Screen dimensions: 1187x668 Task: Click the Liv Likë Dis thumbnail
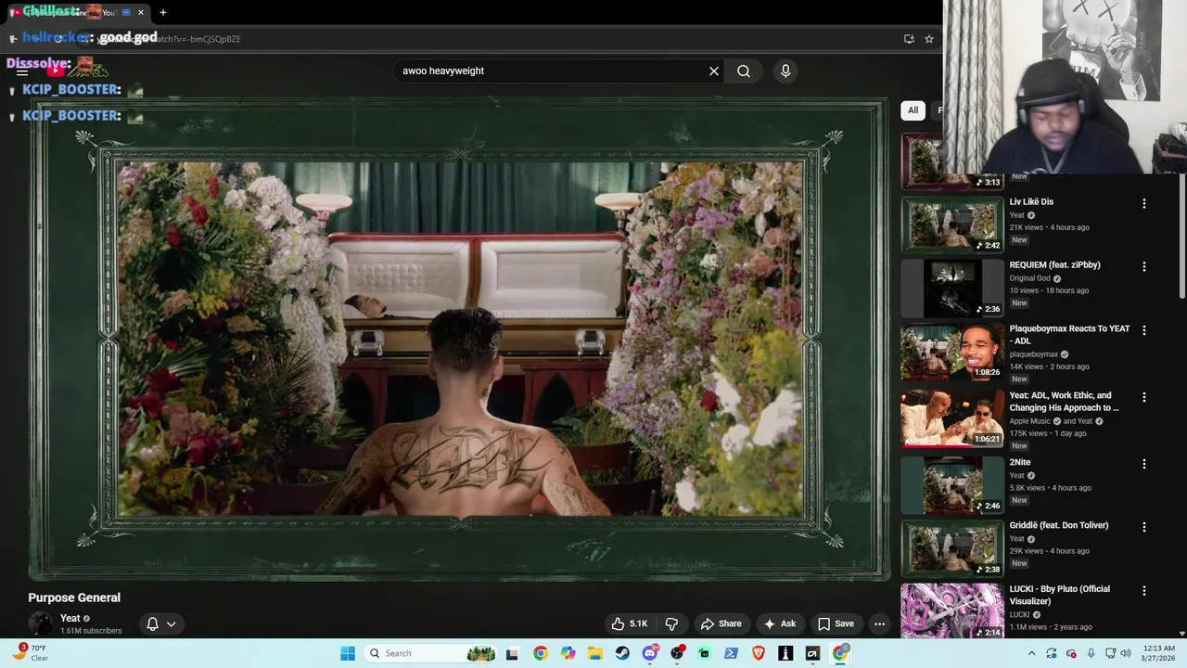951,225
